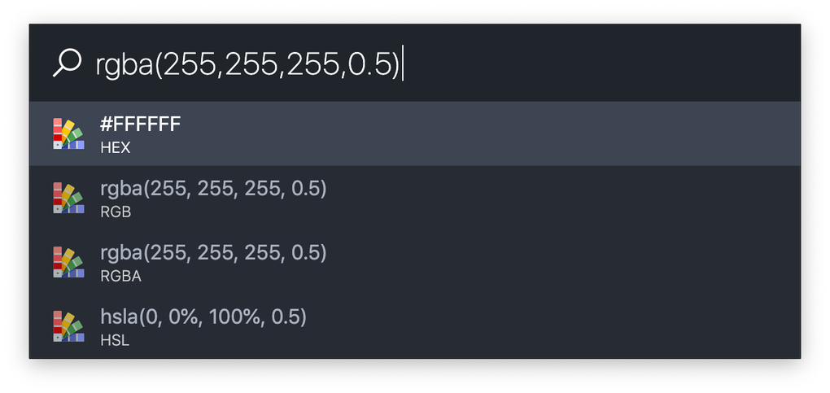Viewport: 830px width, 393px height.
Task: Click the color fan icon of RGB result
Action: (69, 198)
